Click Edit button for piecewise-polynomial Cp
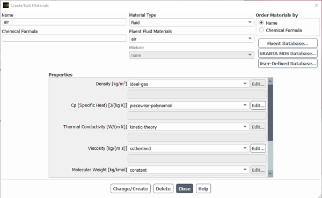The width and height of the screenshot is (322, 198). [x=258, y=105]
